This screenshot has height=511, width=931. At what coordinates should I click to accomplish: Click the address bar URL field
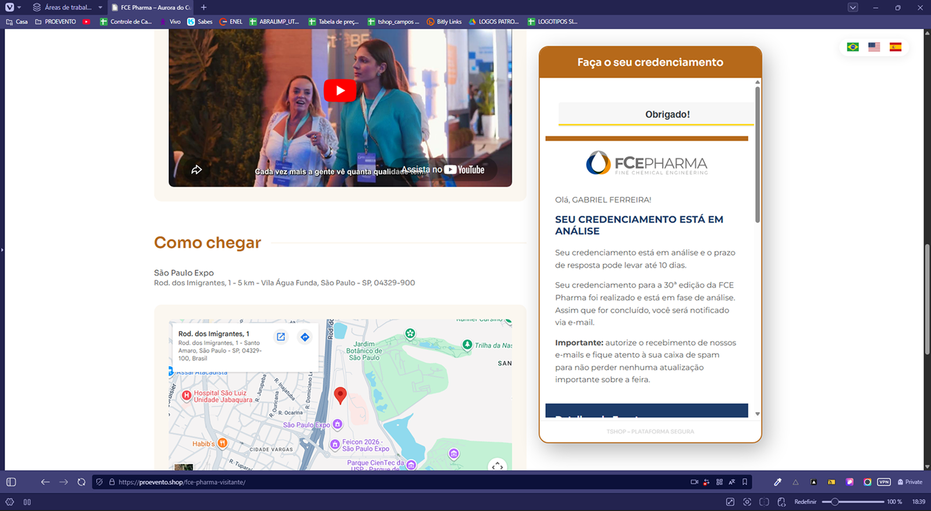point(401,482)
